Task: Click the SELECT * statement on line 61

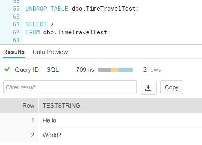Action: (x=40, y=24)
